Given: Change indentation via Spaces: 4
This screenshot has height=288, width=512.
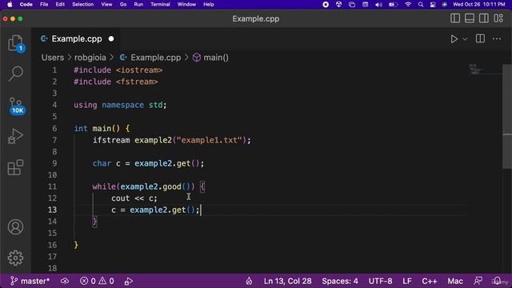Looking at the screenshot, I should pyautogui.click(x=340, y=281).
